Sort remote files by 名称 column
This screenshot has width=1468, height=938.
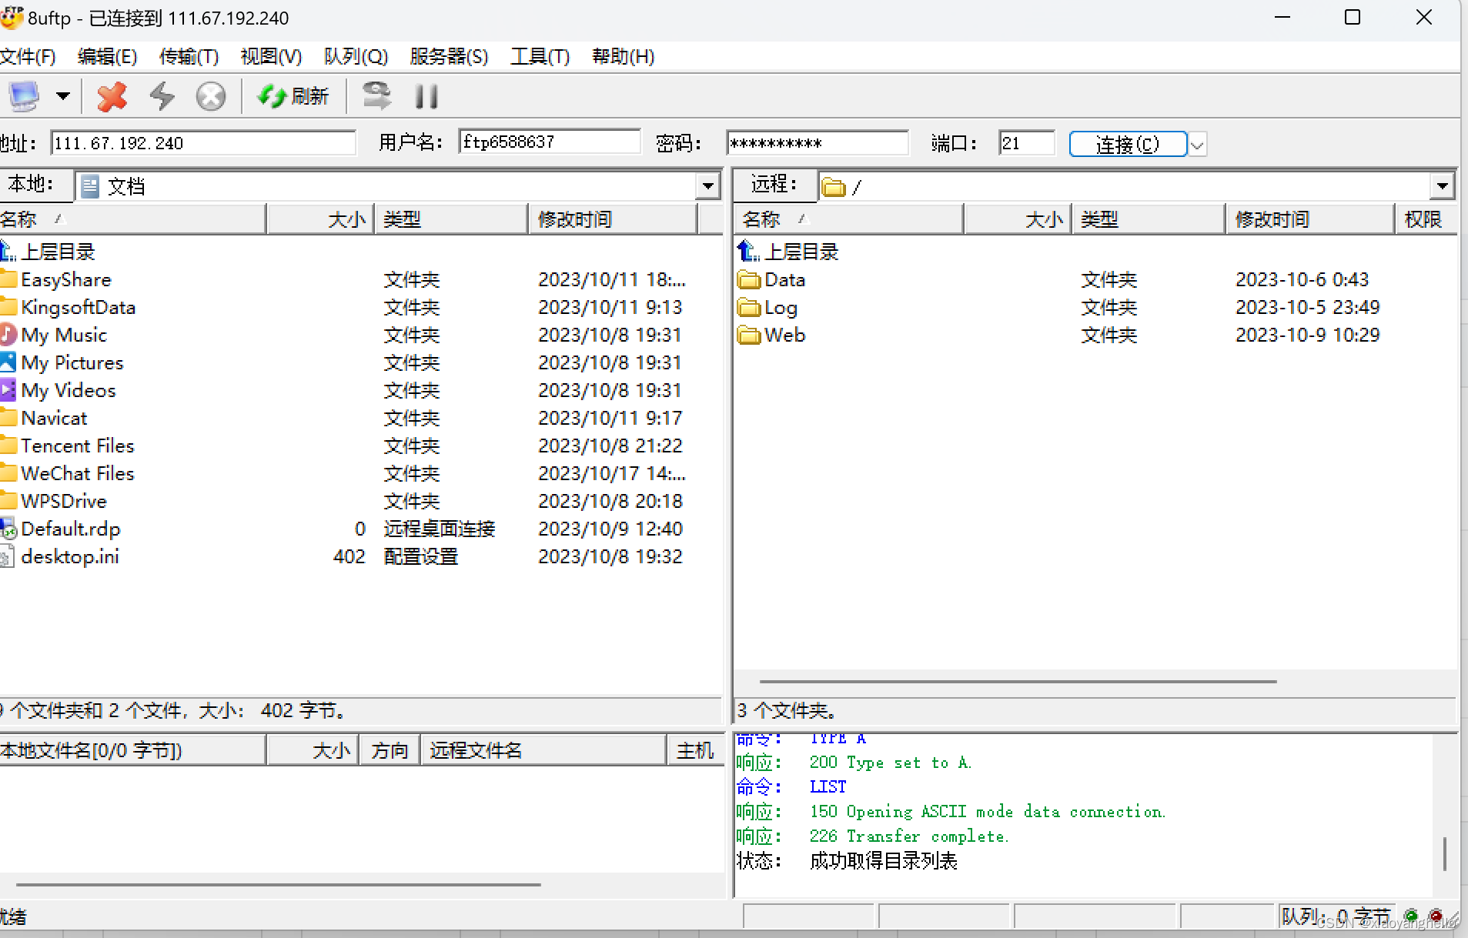(x=848, y=219)
